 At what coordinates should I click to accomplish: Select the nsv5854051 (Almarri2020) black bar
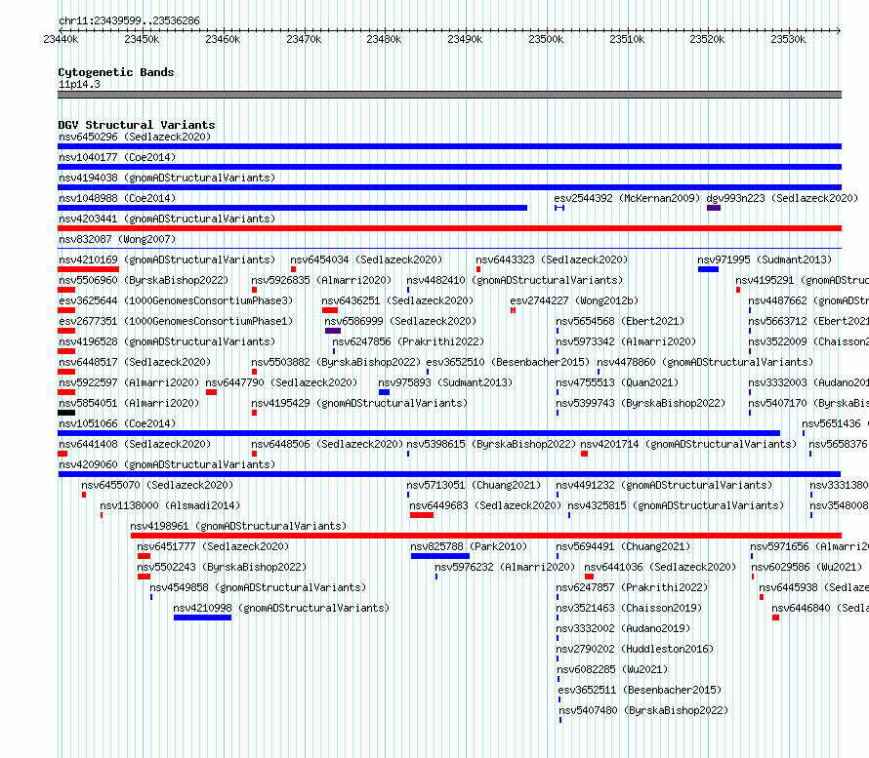pos(66,413)
